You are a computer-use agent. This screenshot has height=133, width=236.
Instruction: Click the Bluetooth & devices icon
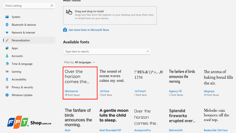[7, 25]
